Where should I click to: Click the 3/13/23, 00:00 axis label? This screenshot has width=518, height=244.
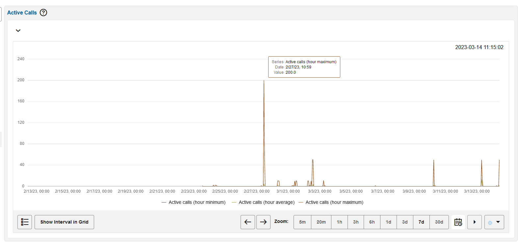click(477, 191)
